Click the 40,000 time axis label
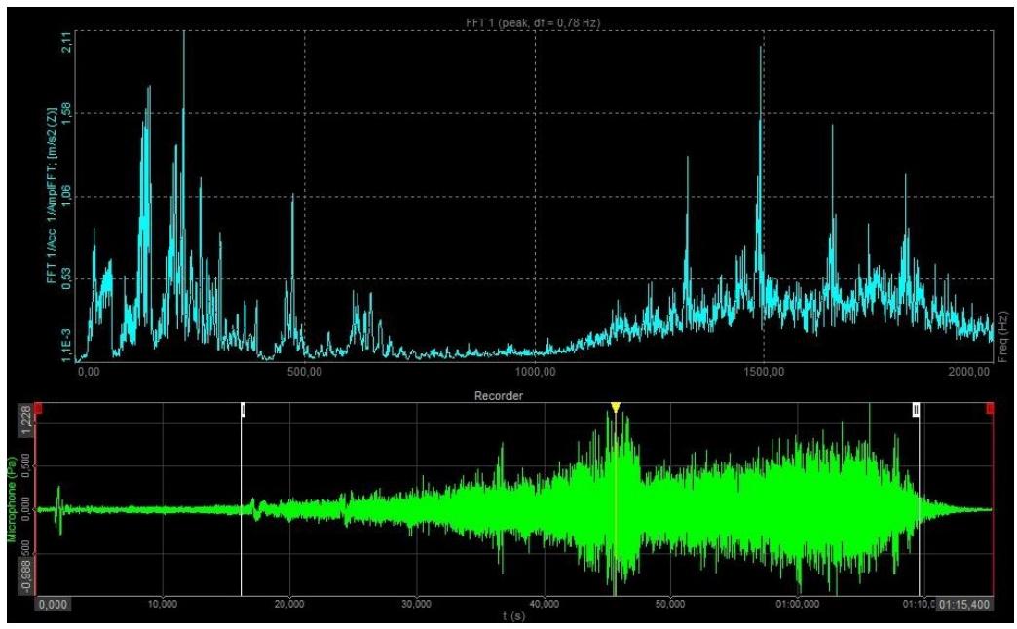1017x629 pixels. pos(544,605)
